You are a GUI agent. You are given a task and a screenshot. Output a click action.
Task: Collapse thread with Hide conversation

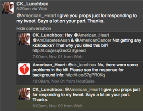tap(34, 28)
